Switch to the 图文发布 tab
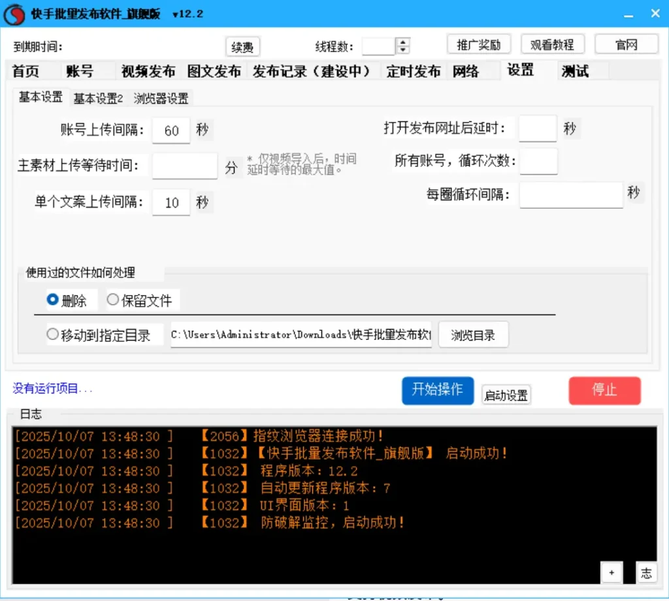The width and height of the screenshot is (669, 601). 214,70
